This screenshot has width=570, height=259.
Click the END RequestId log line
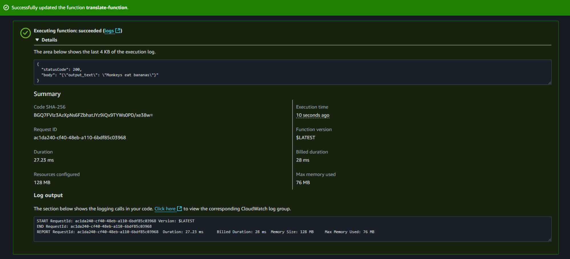point(94,227)
